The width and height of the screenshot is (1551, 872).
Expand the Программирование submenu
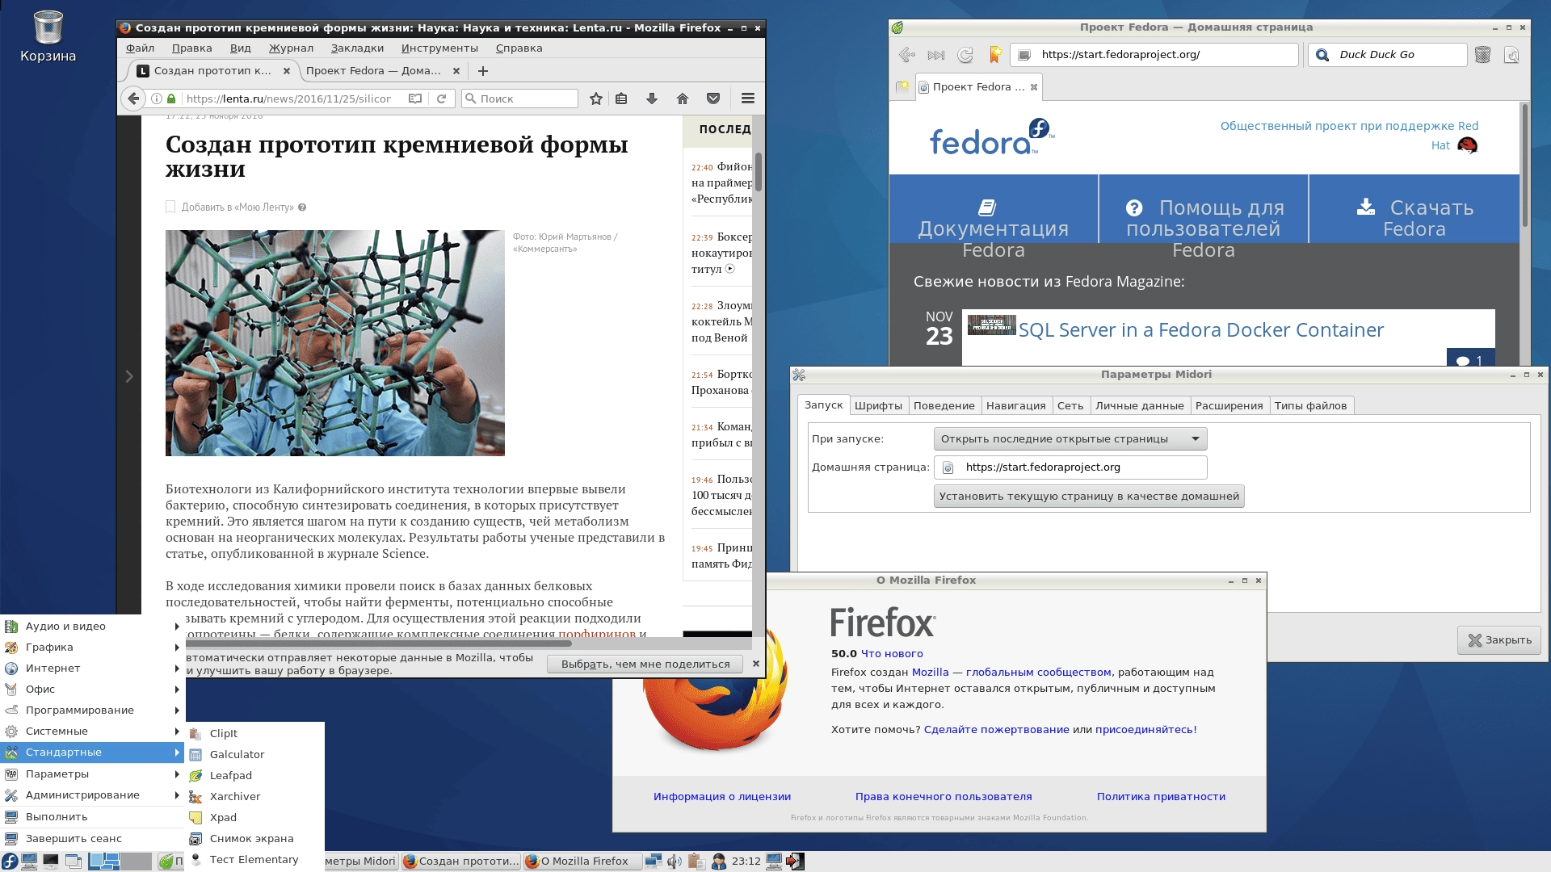[x=93, y=711]
